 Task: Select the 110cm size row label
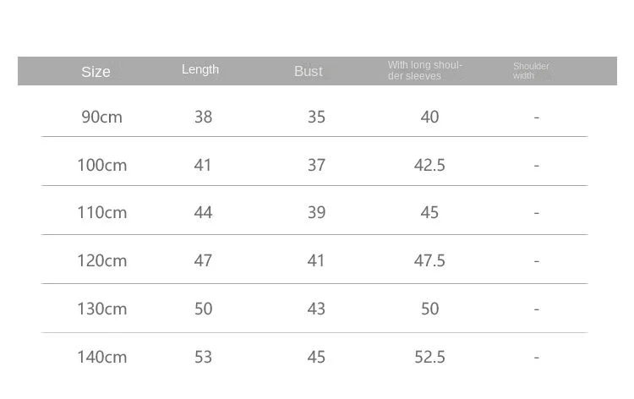click(102, 212)
